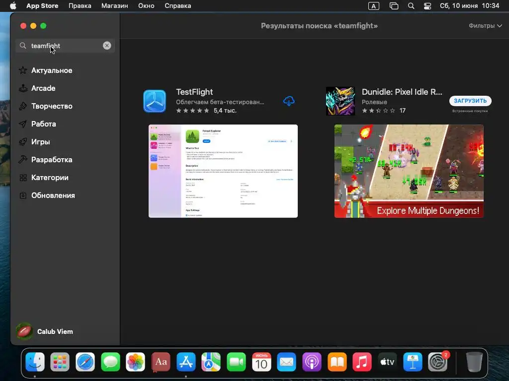Open System Preferences in the Dock
This screenshot has width=509, height=381.
[437, 362]
